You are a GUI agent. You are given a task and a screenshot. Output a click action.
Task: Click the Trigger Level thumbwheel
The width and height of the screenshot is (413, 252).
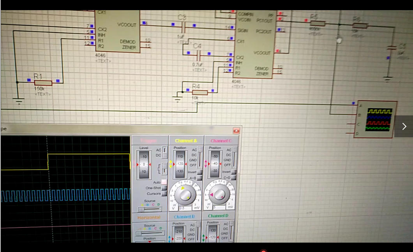point(144,165)
